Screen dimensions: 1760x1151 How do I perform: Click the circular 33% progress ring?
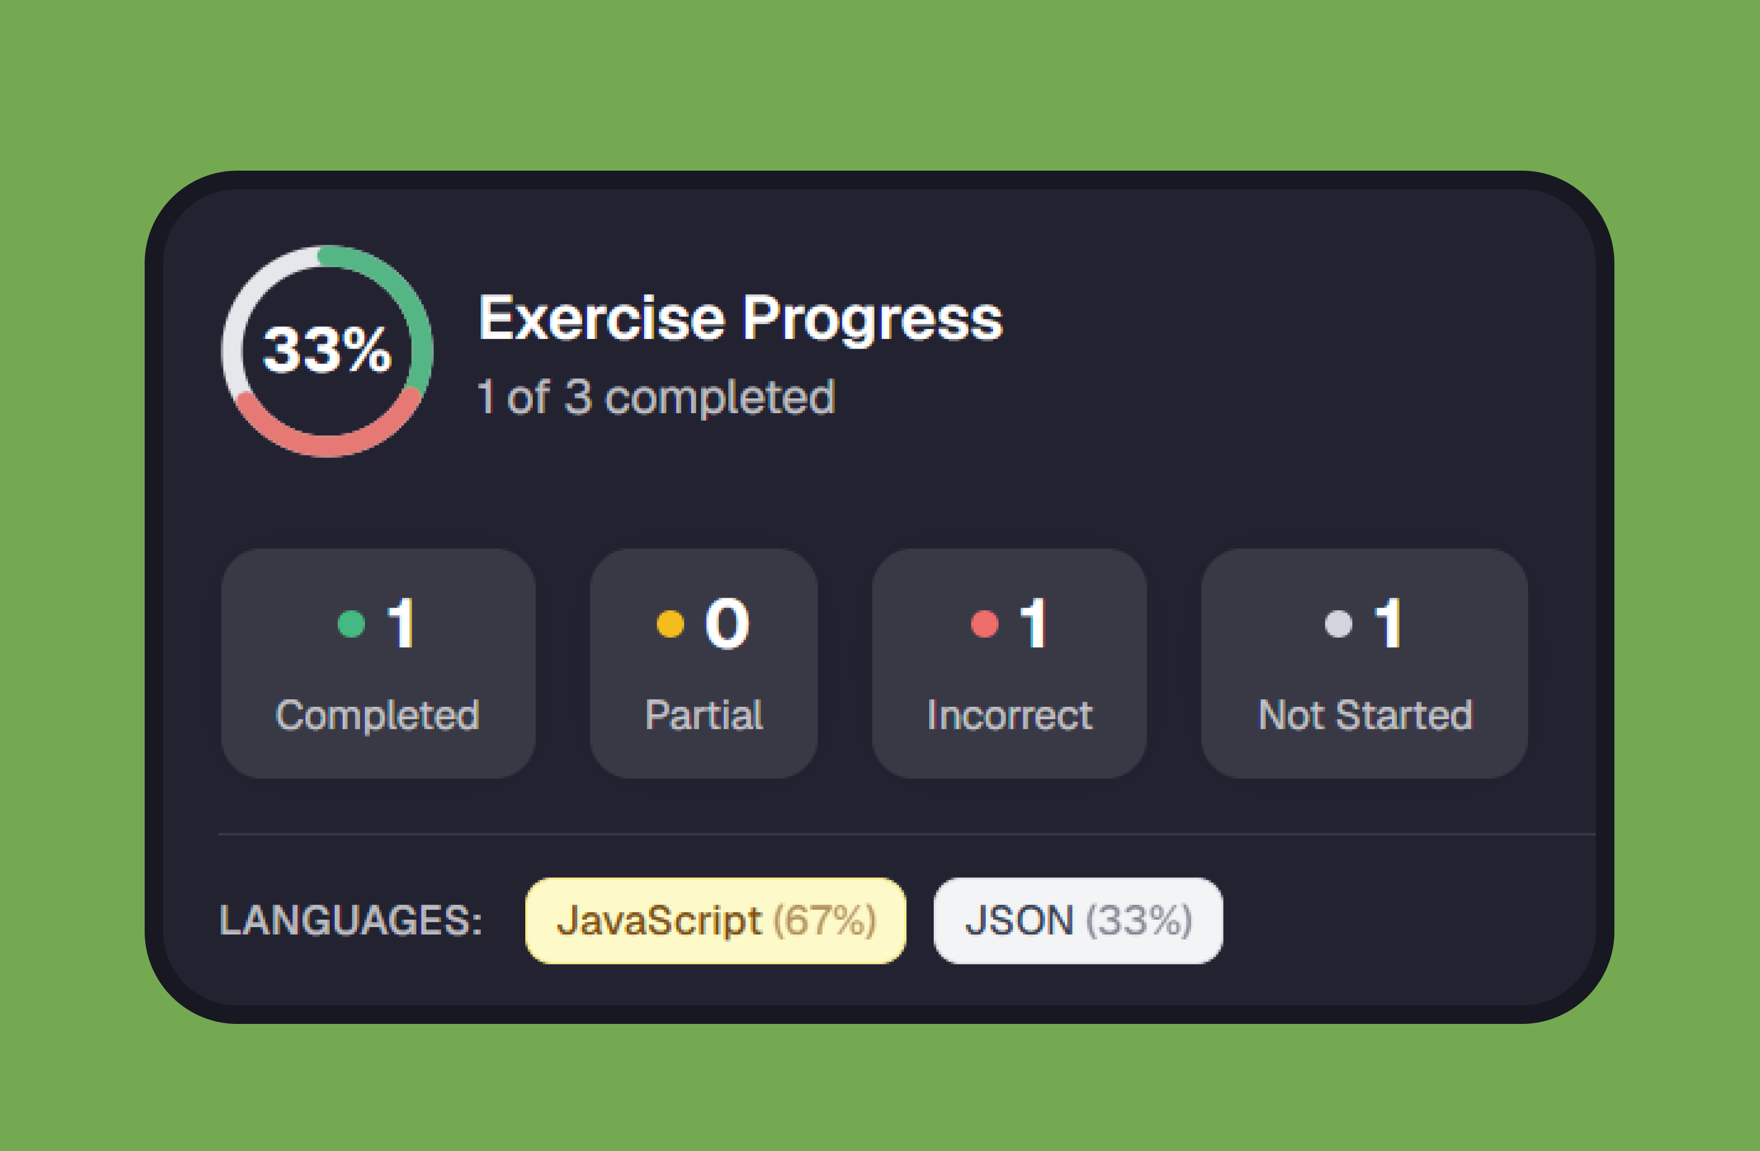click(327, 351)
